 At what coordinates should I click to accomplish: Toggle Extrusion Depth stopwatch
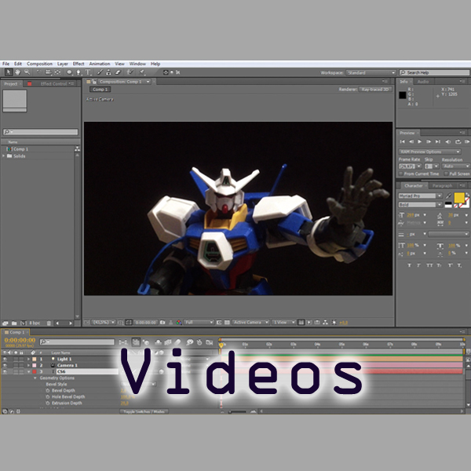click(47, 403)
